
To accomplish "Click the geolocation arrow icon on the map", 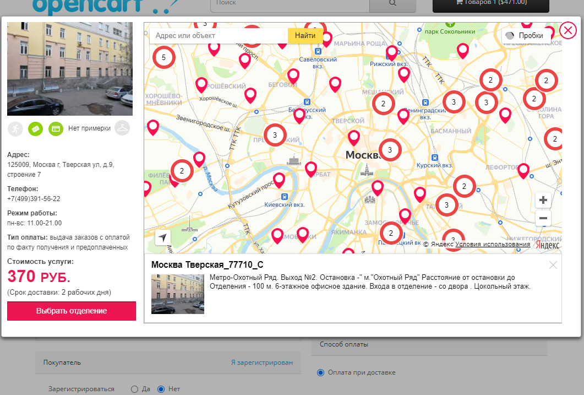I will (x=163, y=237).
